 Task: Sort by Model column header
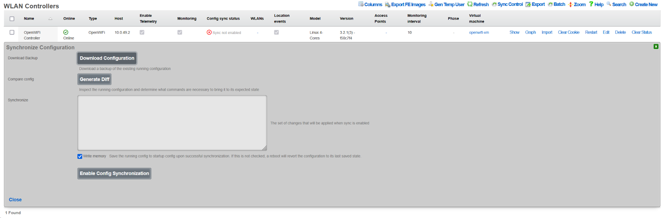(315, 19)
